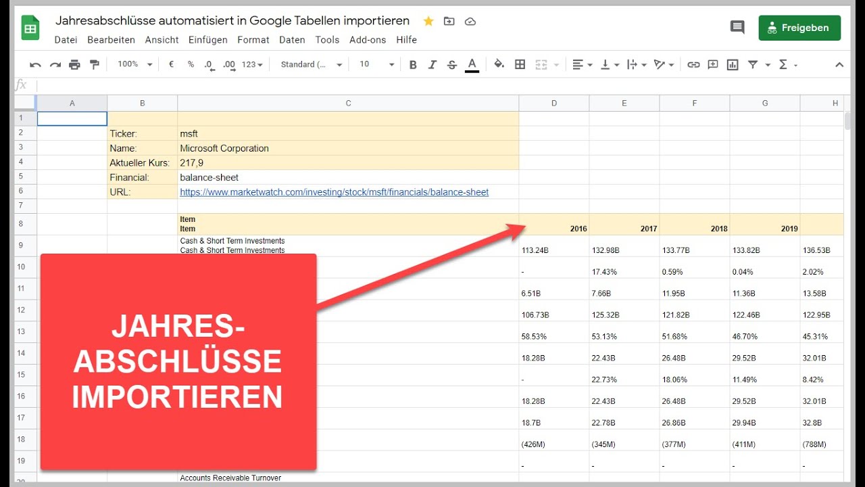Viewport: 865px width, 487px height.
Task: Click the insert chart icon
Action: (x=733, y=64)
